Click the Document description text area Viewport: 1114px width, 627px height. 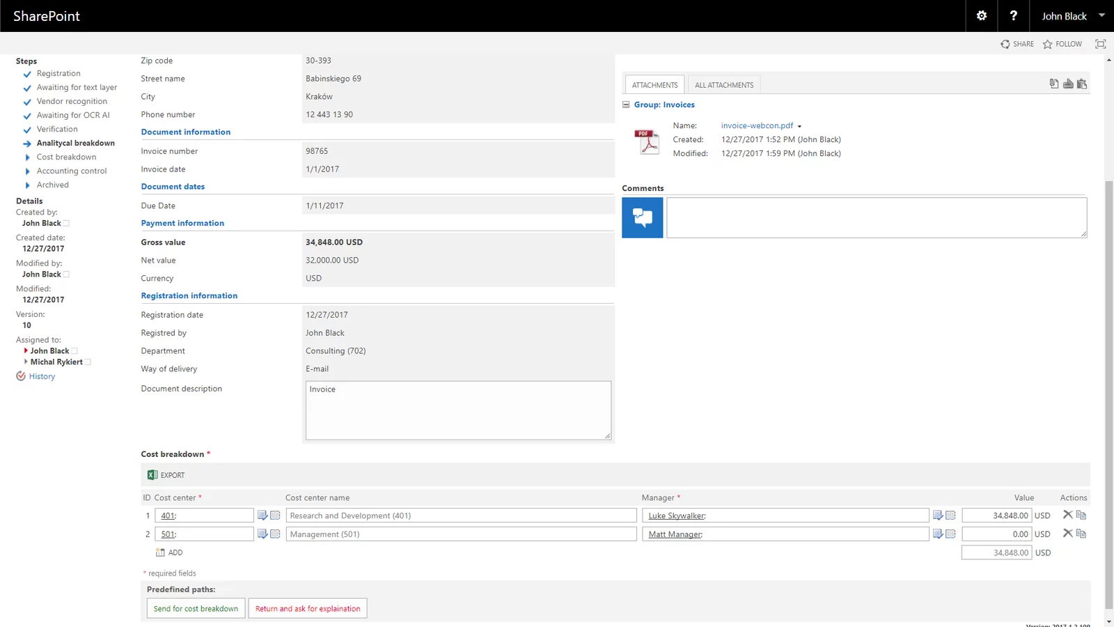pos(458,410)
